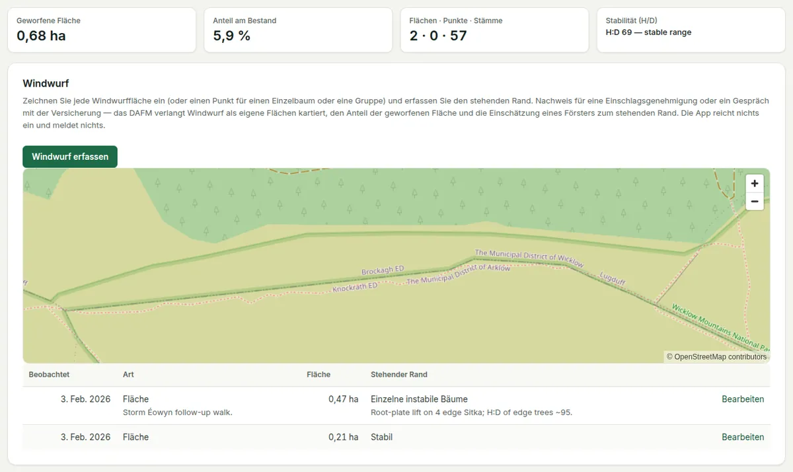Click the Flächen · Punkte · Stämme label
Screen dimensions: 793x472
pos(456,20)
